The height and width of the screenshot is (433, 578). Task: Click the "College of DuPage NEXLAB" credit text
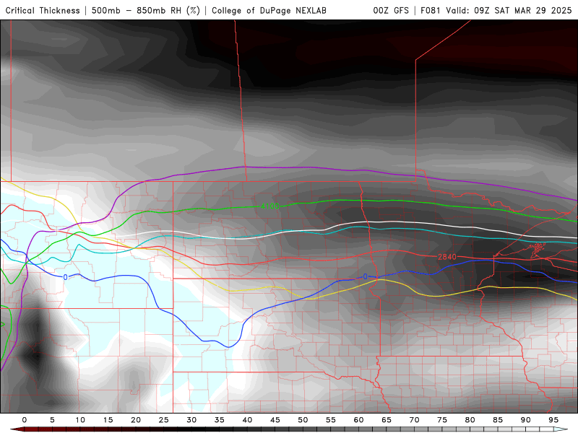pyautogui.click(x=269, y=11)
